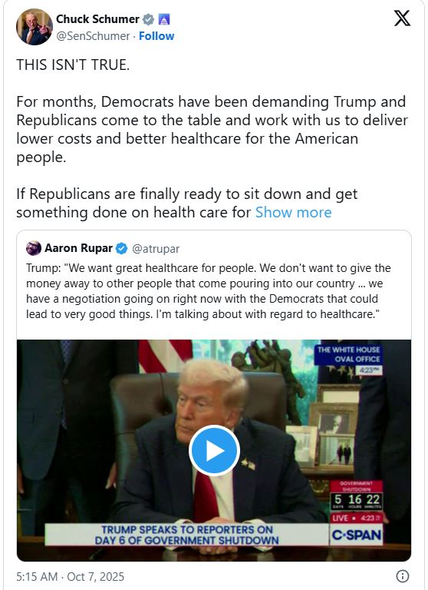Viewport: 428px width, 590px height.
Task: Click the government affiliation badge icon
Action: click(164, 19)
